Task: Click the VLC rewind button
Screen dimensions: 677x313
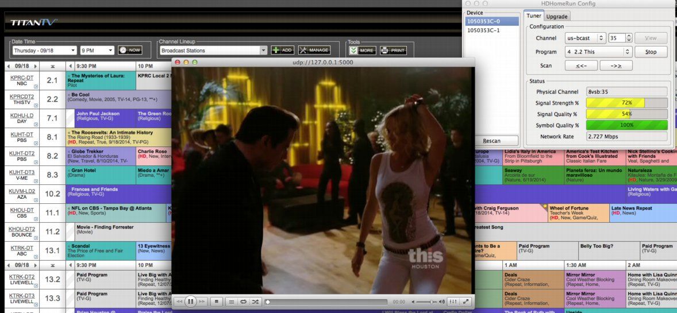Action: [x=180, y=302]
